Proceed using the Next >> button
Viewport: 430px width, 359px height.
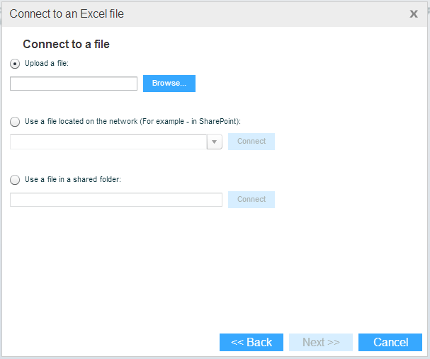point(321,343)
